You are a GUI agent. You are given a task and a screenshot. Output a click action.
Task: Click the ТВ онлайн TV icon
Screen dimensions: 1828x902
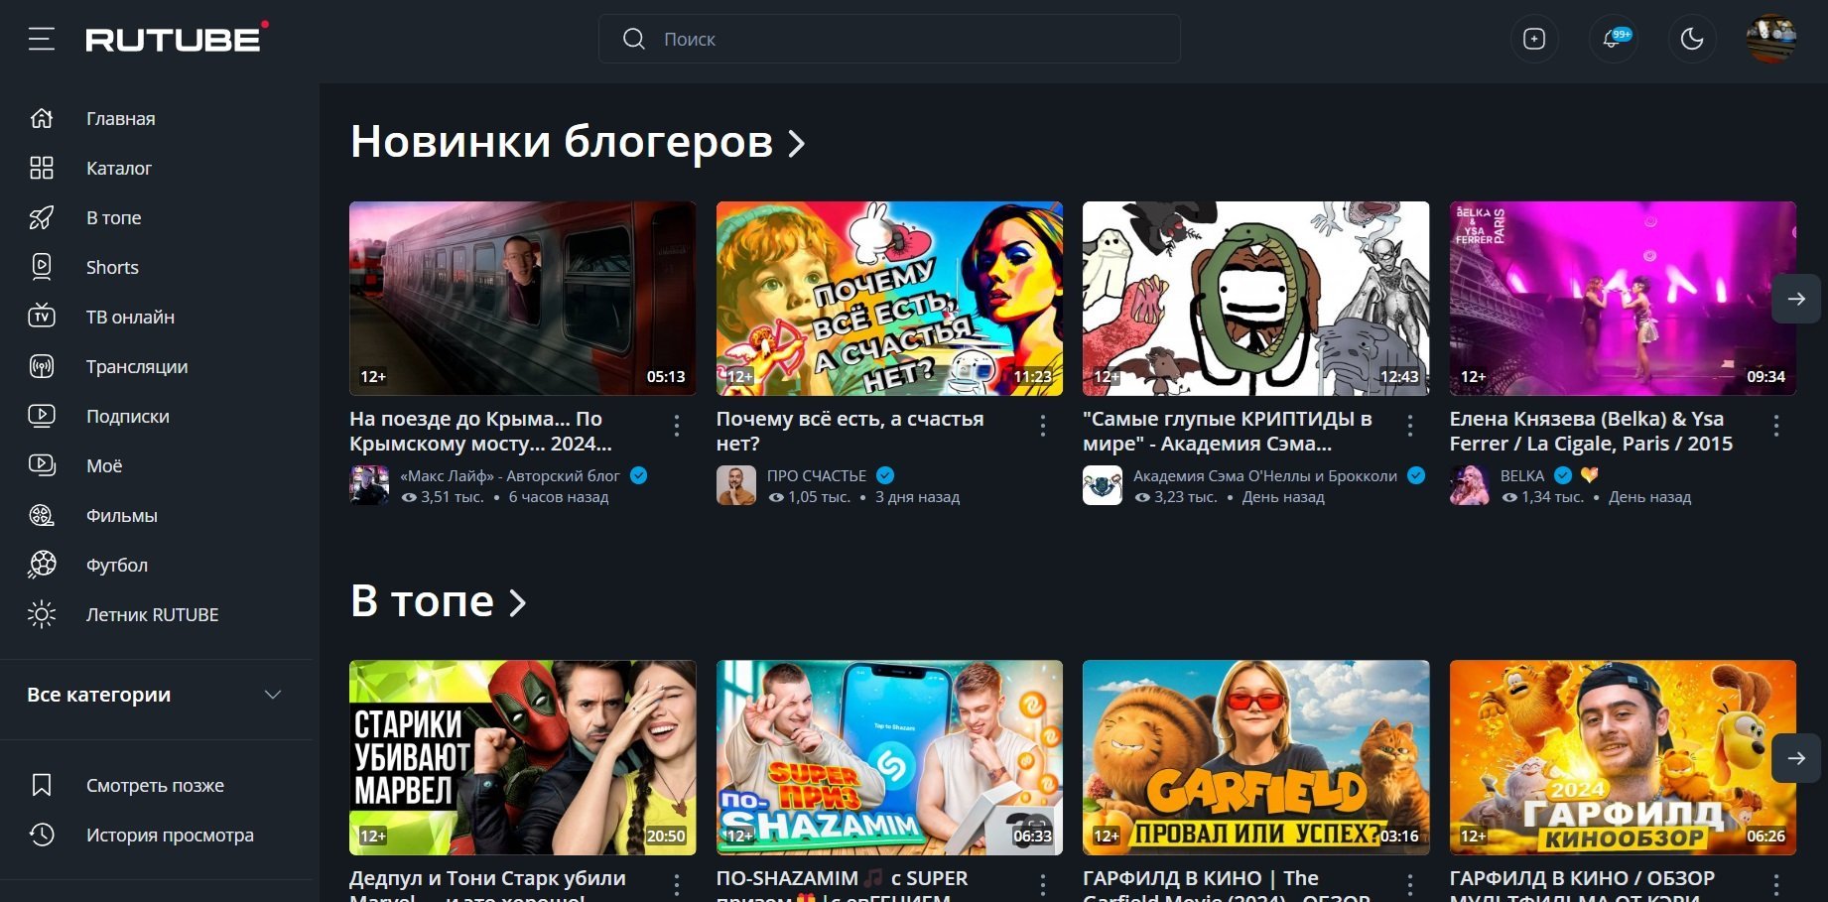(x=42, y=317)
